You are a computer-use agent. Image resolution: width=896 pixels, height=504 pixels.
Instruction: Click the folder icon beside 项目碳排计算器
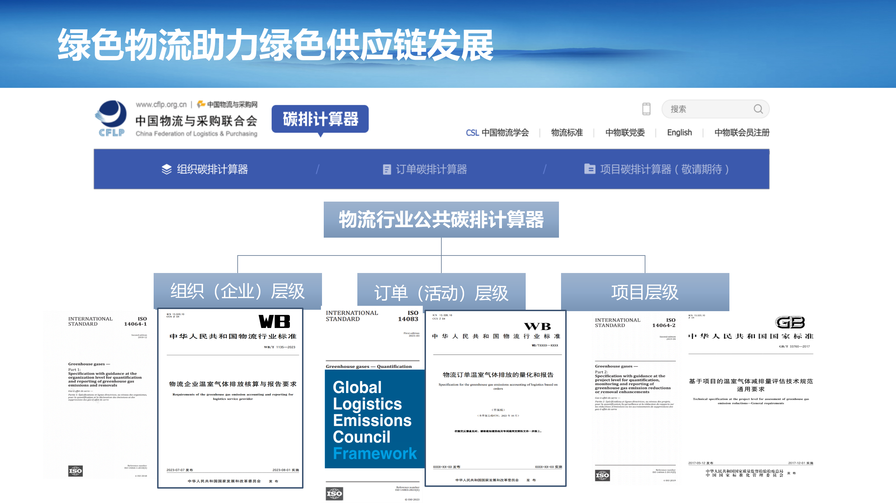click(590, 169)
